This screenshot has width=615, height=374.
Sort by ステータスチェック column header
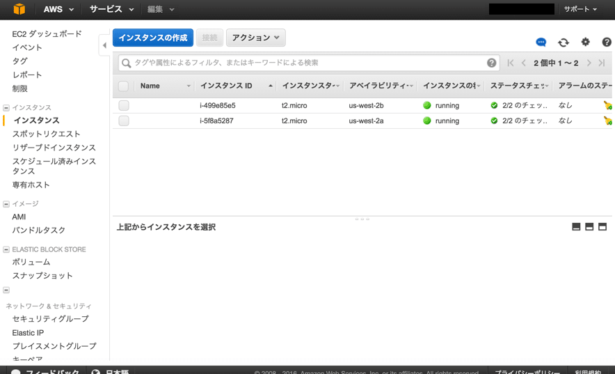coord(519,86)
